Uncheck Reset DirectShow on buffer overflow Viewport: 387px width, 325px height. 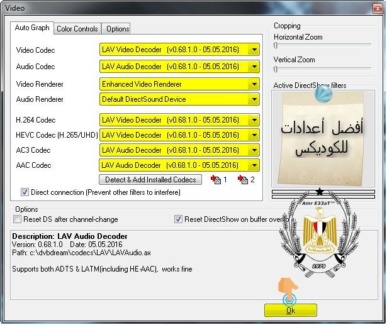tap(178, 219)
